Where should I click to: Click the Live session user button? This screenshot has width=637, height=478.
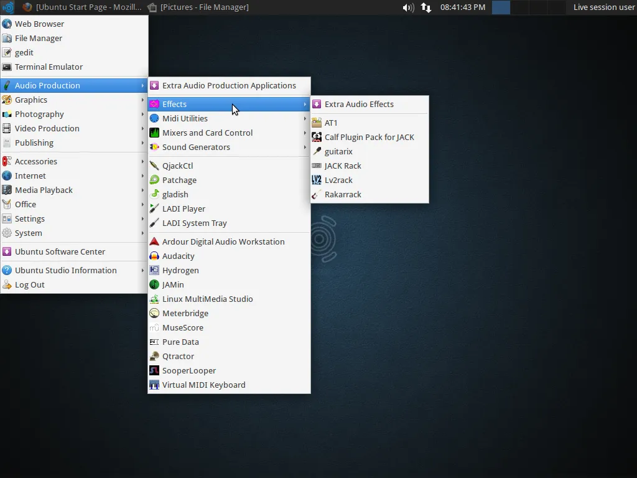pos(603,7)
